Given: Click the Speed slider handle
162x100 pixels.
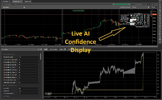Looking at the screenshot, I should click(149, 7).
